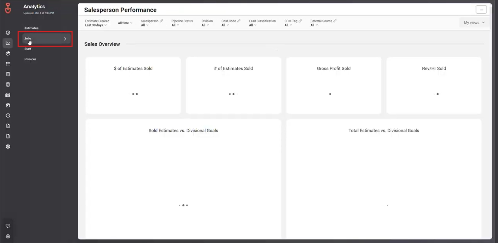Select Staff in the Analytics menu
Viewport: 498px width, 243px height.
(x=28, y=49)
